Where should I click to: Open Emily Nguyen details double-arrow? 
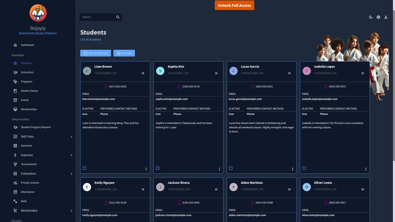[143, 190]
